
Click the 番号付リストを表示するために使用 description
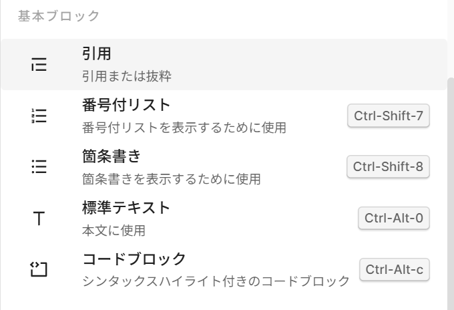tap(184, 127)
